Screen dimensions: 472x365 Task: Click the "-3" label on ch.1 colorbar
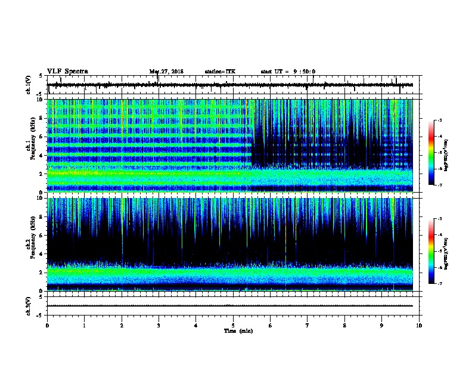pyautogui.click(x=439, y=120)
